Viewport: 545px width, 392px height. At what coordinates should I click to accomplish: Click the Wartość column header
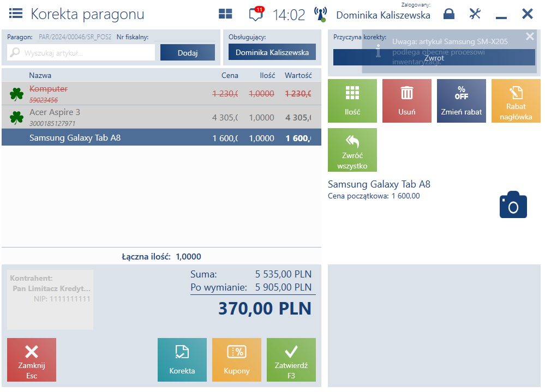(298, 75)
